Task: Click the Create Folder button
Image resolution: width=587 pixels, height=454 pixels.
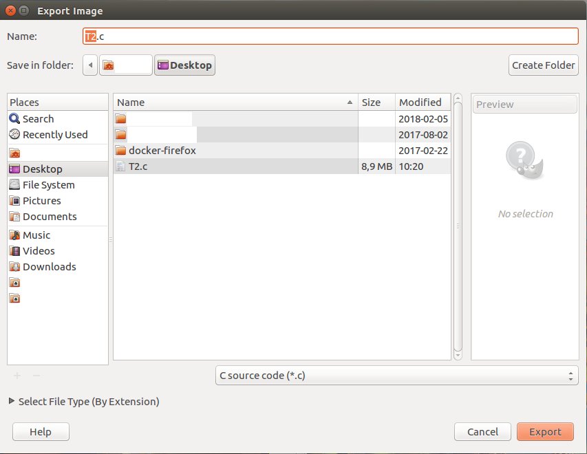Action: tap(543, 65)
